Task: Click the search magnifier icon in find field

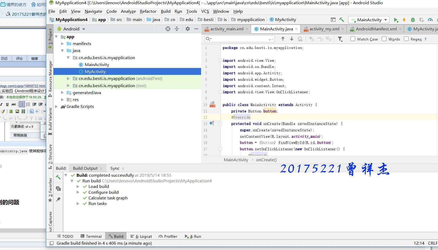Action: pyautogui.click(x=209, y=39)
